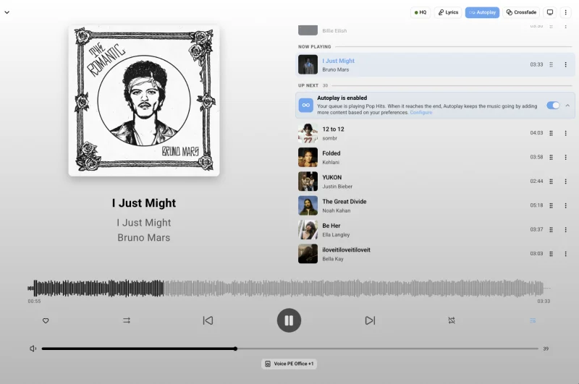Image resolution: width=579 pixels, height=384 pixels.
Task: Collapse the Autoplay info panel chevron
Action: (x=567, y=106)
